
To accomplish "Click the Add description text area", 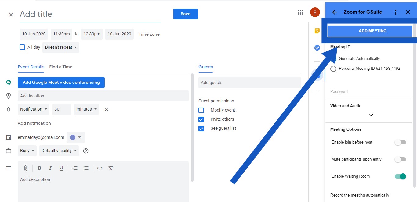I will coord(103,188).
